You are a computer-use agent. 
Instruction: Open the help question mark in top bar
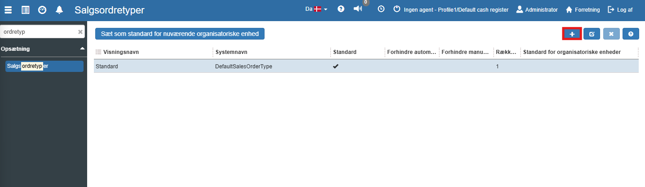click(x=341, y=9)
